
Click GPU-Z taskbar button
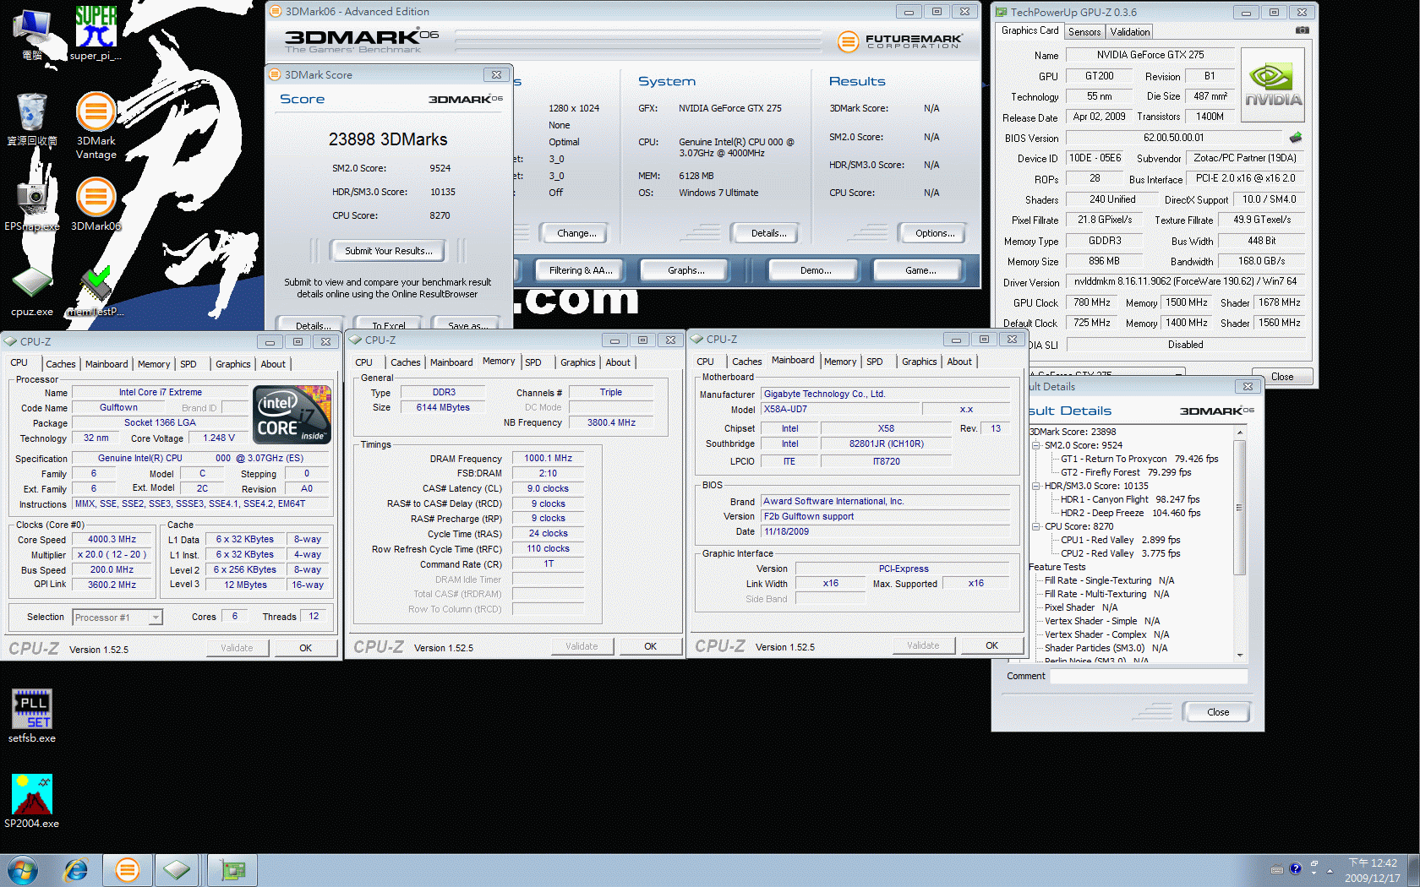232,870
